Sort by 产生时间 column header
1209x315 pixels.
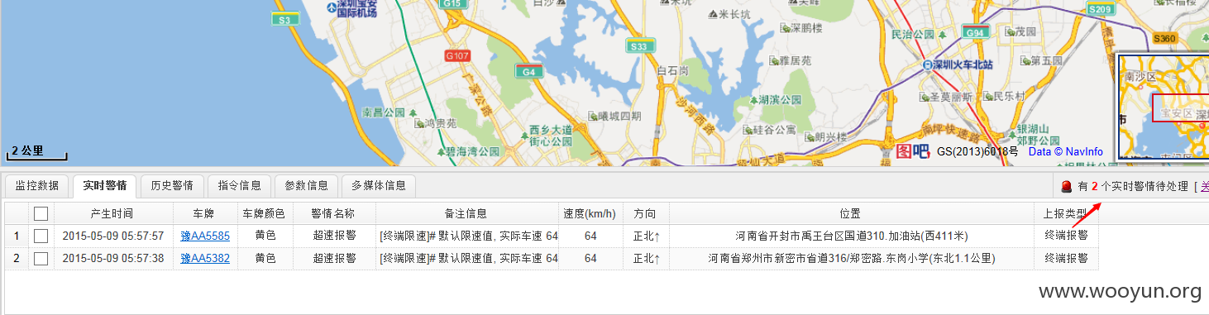tap(112, 213)
